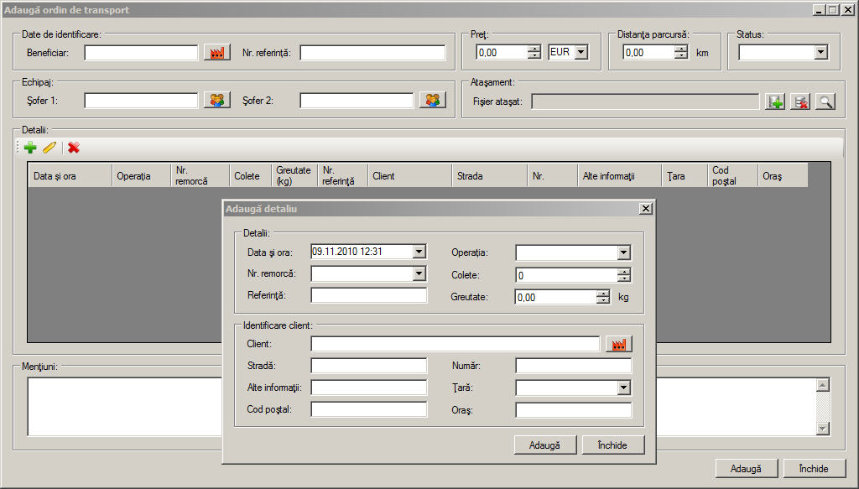Click the Cod poștal column header in the table

pyautogui.click(x=733, y=176)
